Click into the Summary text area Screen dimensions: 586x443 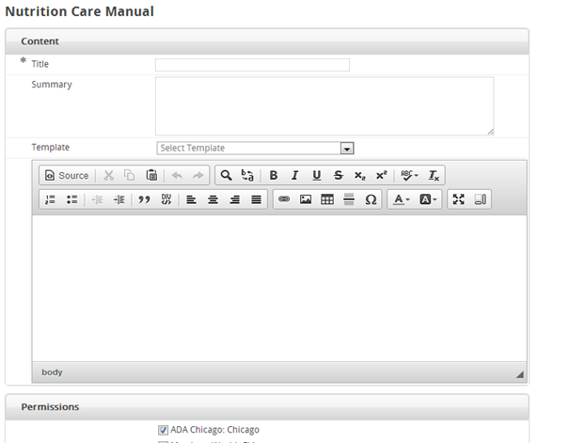tap(325, 106)
